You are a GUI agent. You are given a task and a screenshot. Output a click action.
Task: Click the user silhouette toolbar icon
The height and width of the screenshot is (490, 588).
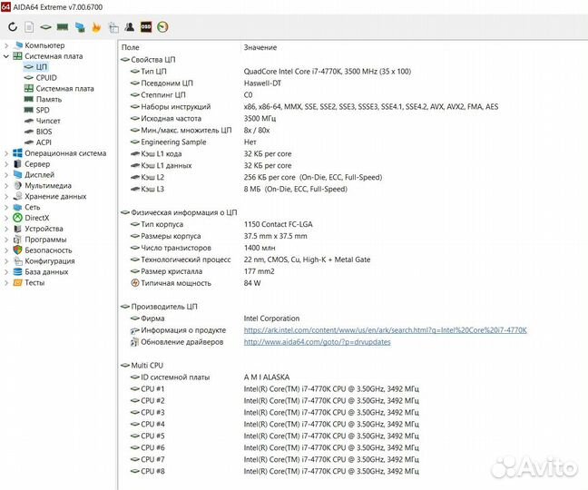pyautogui.click(x=129, y=27)
